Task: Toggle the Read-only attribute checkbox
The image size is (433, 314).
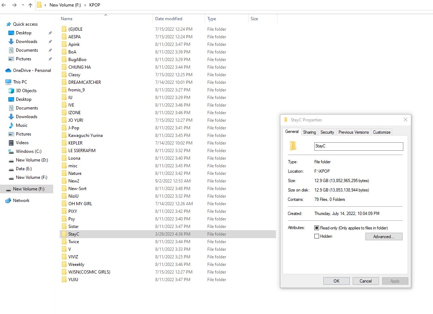Action: coord(317,228)
